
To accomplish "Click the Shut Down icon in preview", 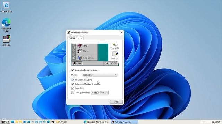I will 79,58.
